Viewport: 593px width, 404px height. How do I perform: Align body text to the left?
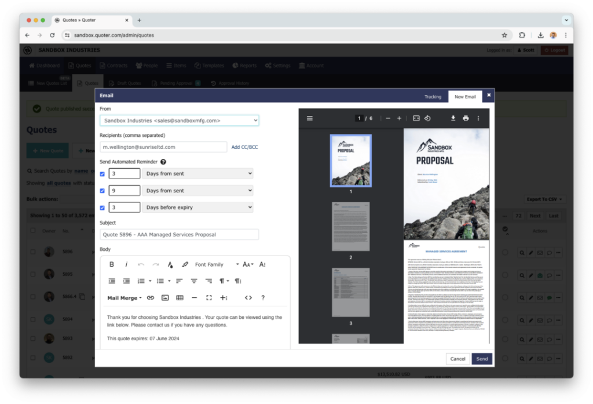(x=180, y=281)
